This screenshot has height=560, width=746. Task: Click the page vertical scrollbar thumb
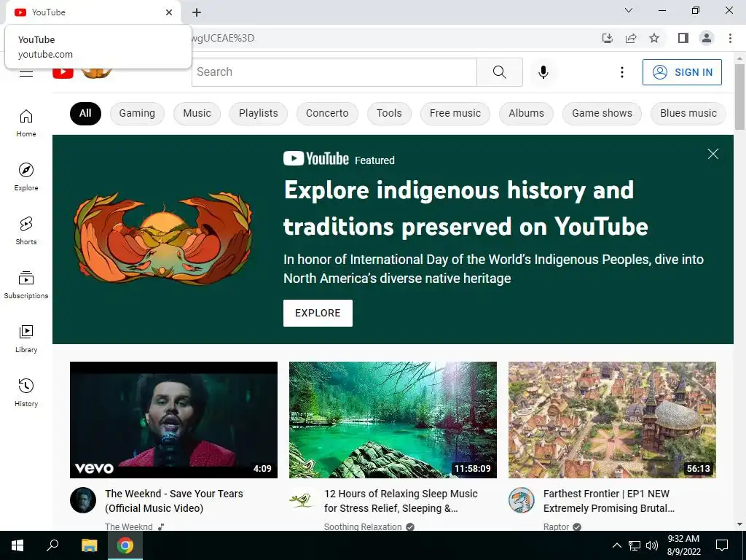(x=739, y=96)
